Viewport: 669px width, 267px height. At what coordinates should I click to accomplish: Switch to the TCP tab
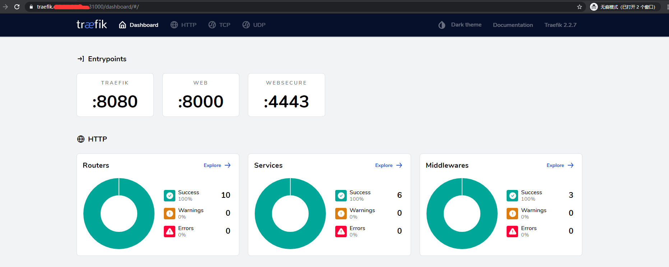[220, 25]
